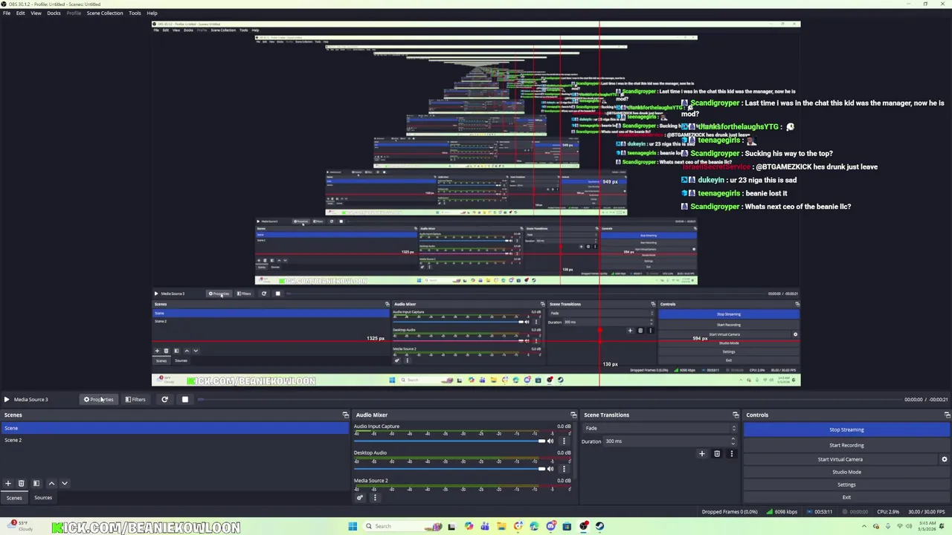Click Exit in Controls dock

[846, 497]
